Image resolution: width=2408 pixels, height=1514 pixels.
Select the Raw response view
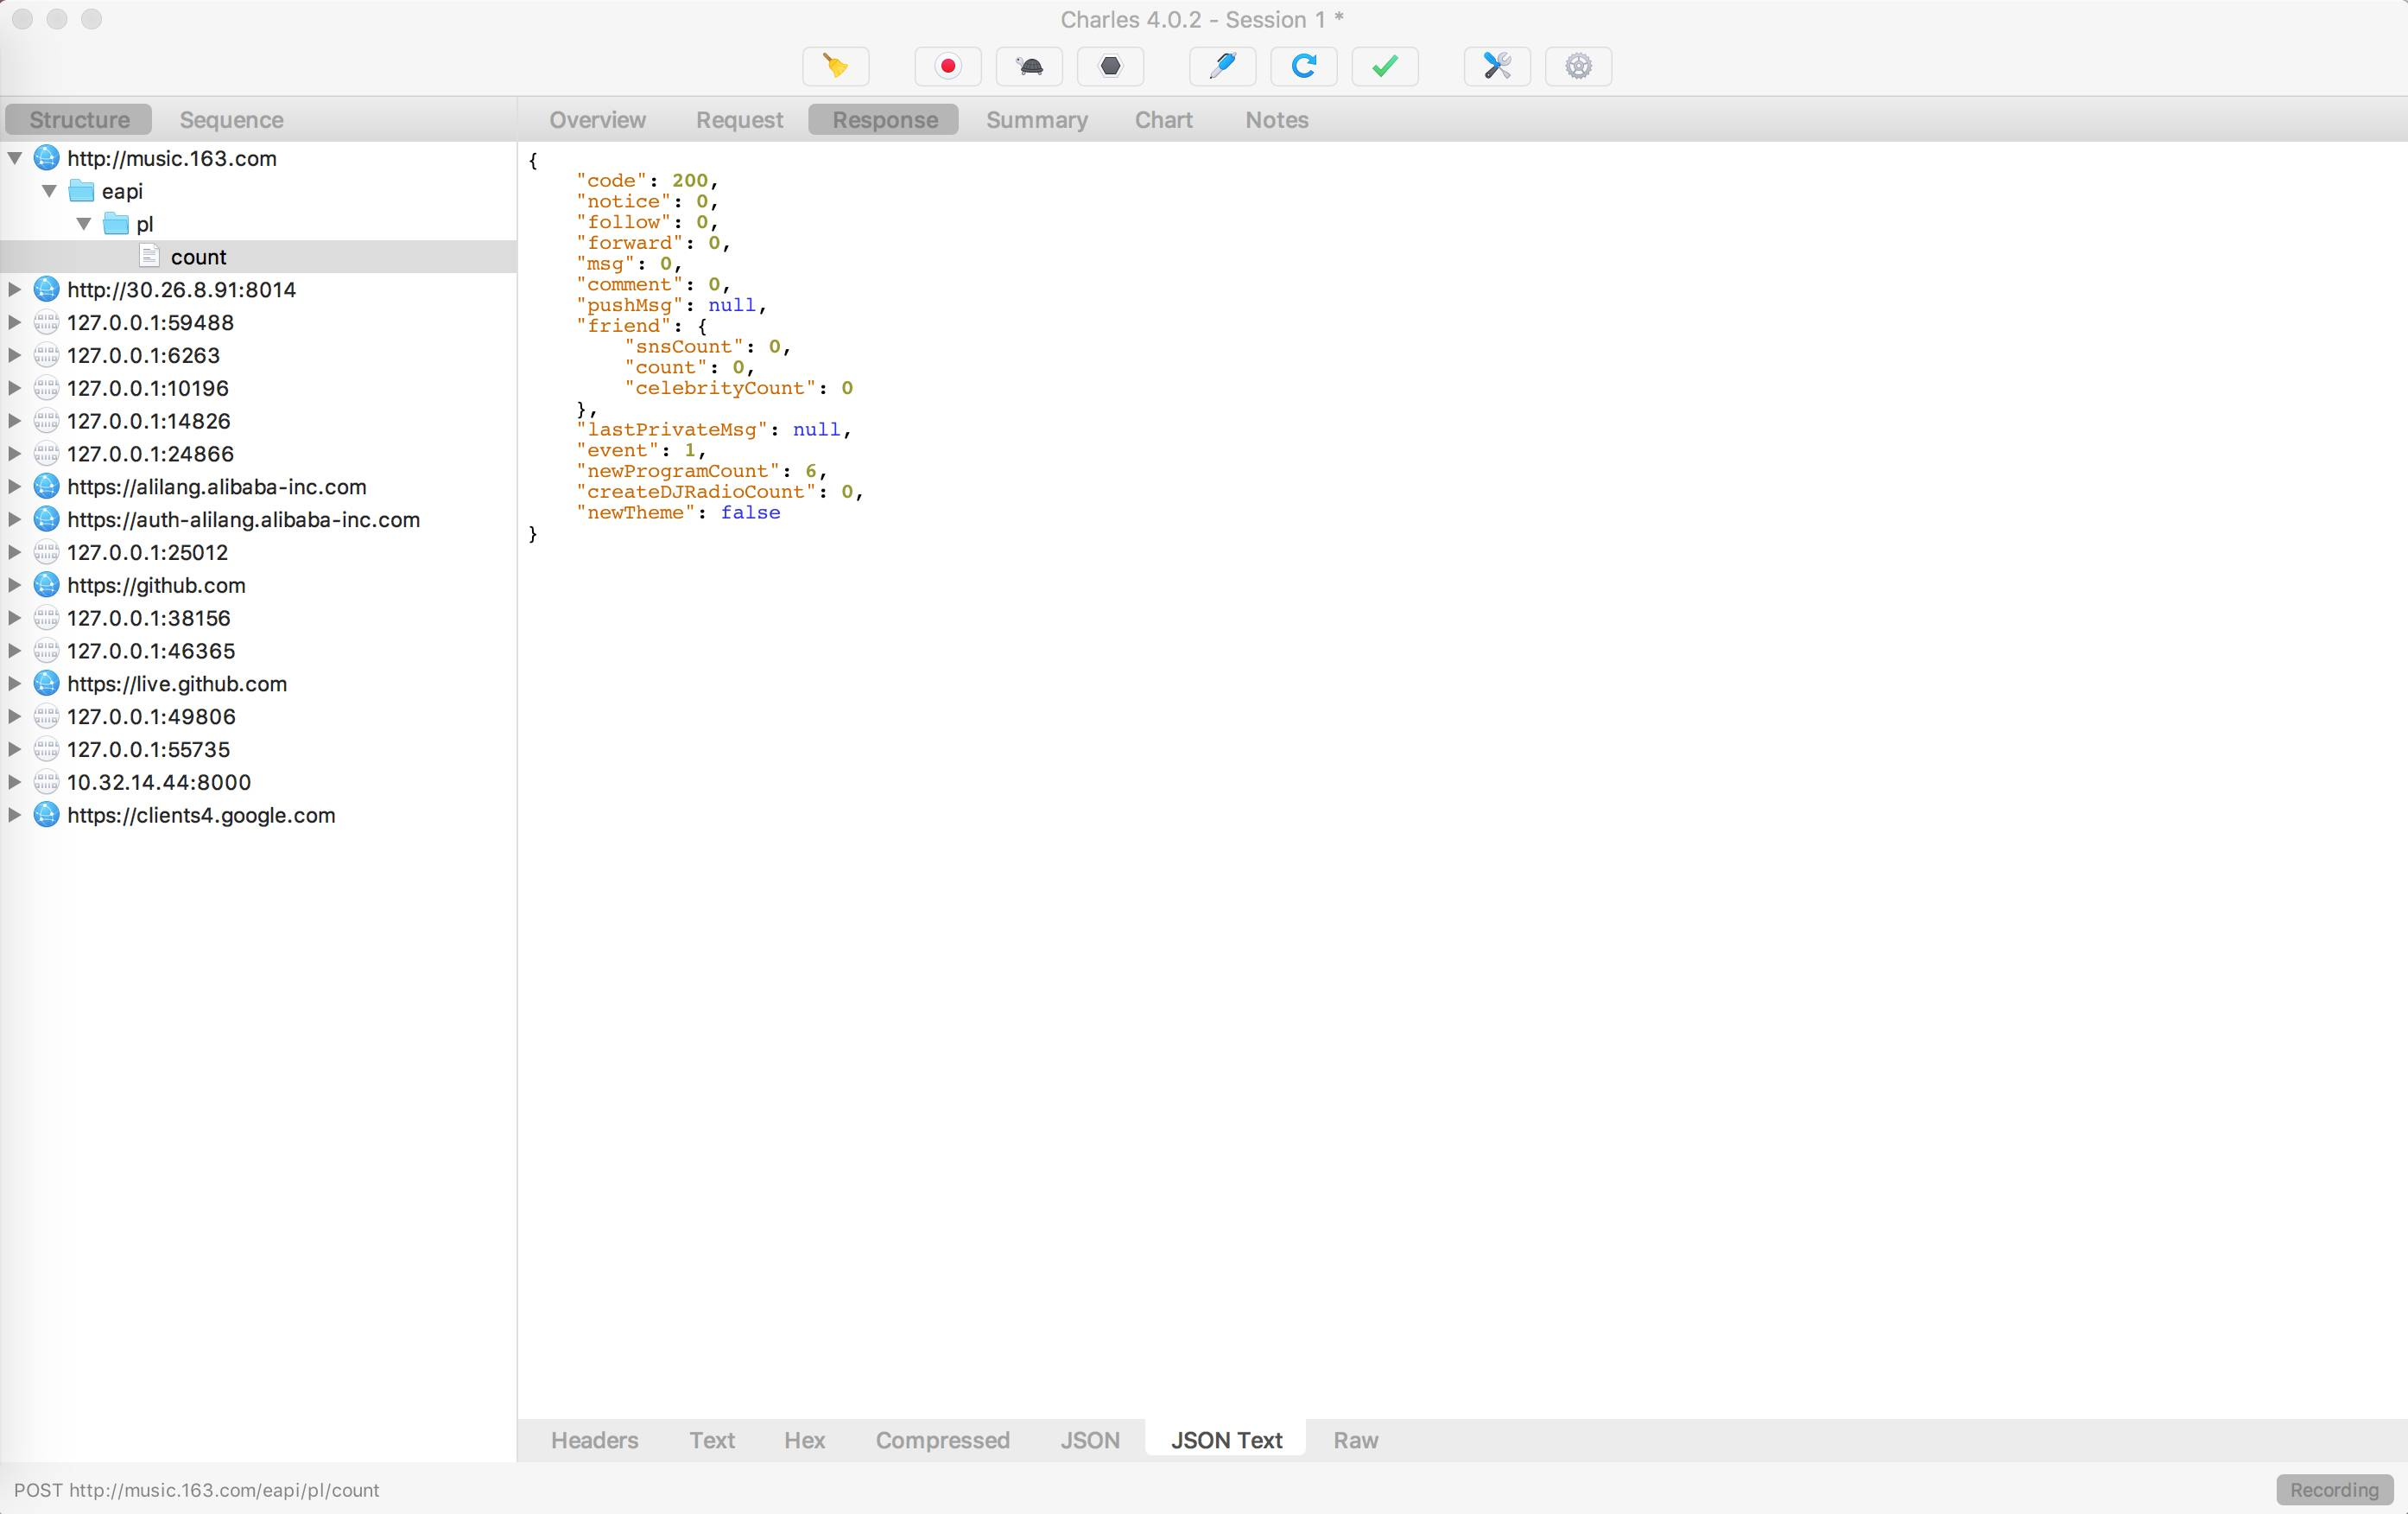(x=1355, y=1440)
